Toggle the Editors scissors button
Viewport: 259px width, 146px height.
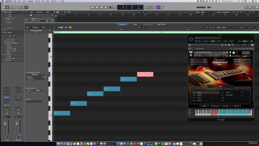[26, 7]
